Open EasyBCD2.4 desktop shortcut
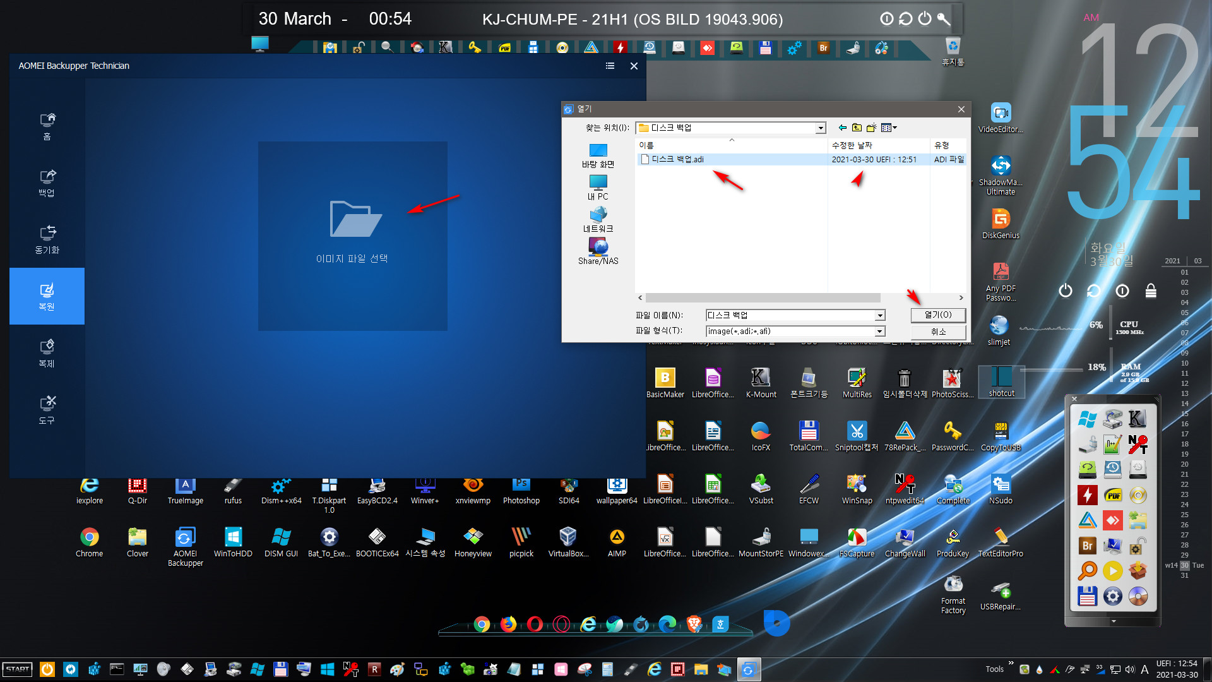The height and width of the screenshot is (682, 1212). 377,490
